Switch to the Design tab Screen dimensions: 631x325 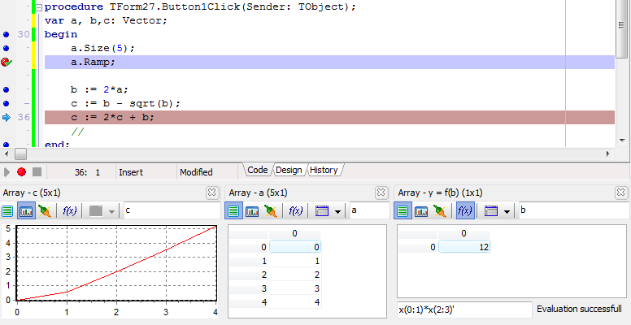point(289,170)
